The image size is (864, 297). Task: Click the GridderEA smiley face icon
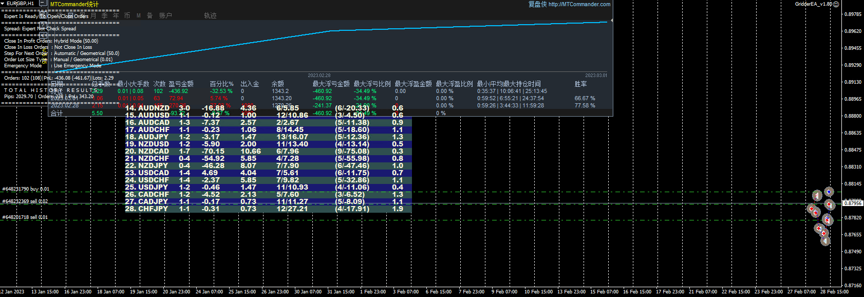(836, 4)
